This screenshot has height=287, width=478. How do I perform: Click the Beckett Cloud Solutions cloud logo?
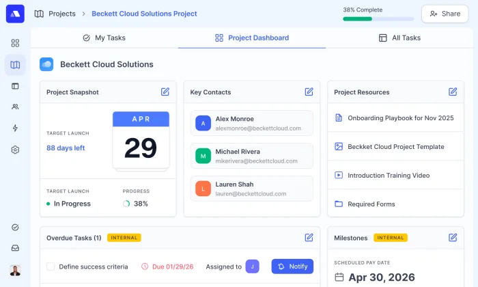(x=46, y=64)
